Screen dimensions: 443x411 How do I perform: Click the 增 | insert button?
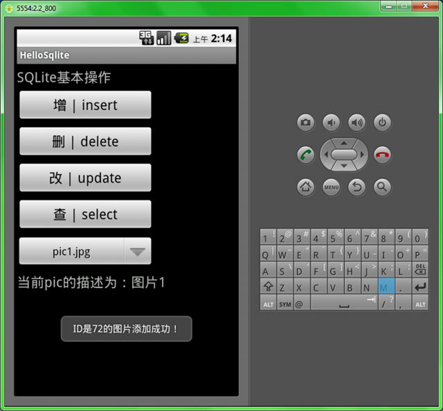click(x=85, y=105)
